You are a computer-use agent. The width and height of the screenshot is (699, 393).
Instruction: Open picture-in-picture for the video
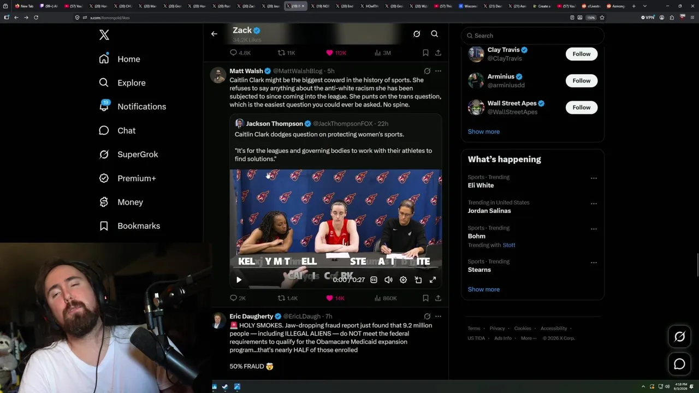click(418, 279)
